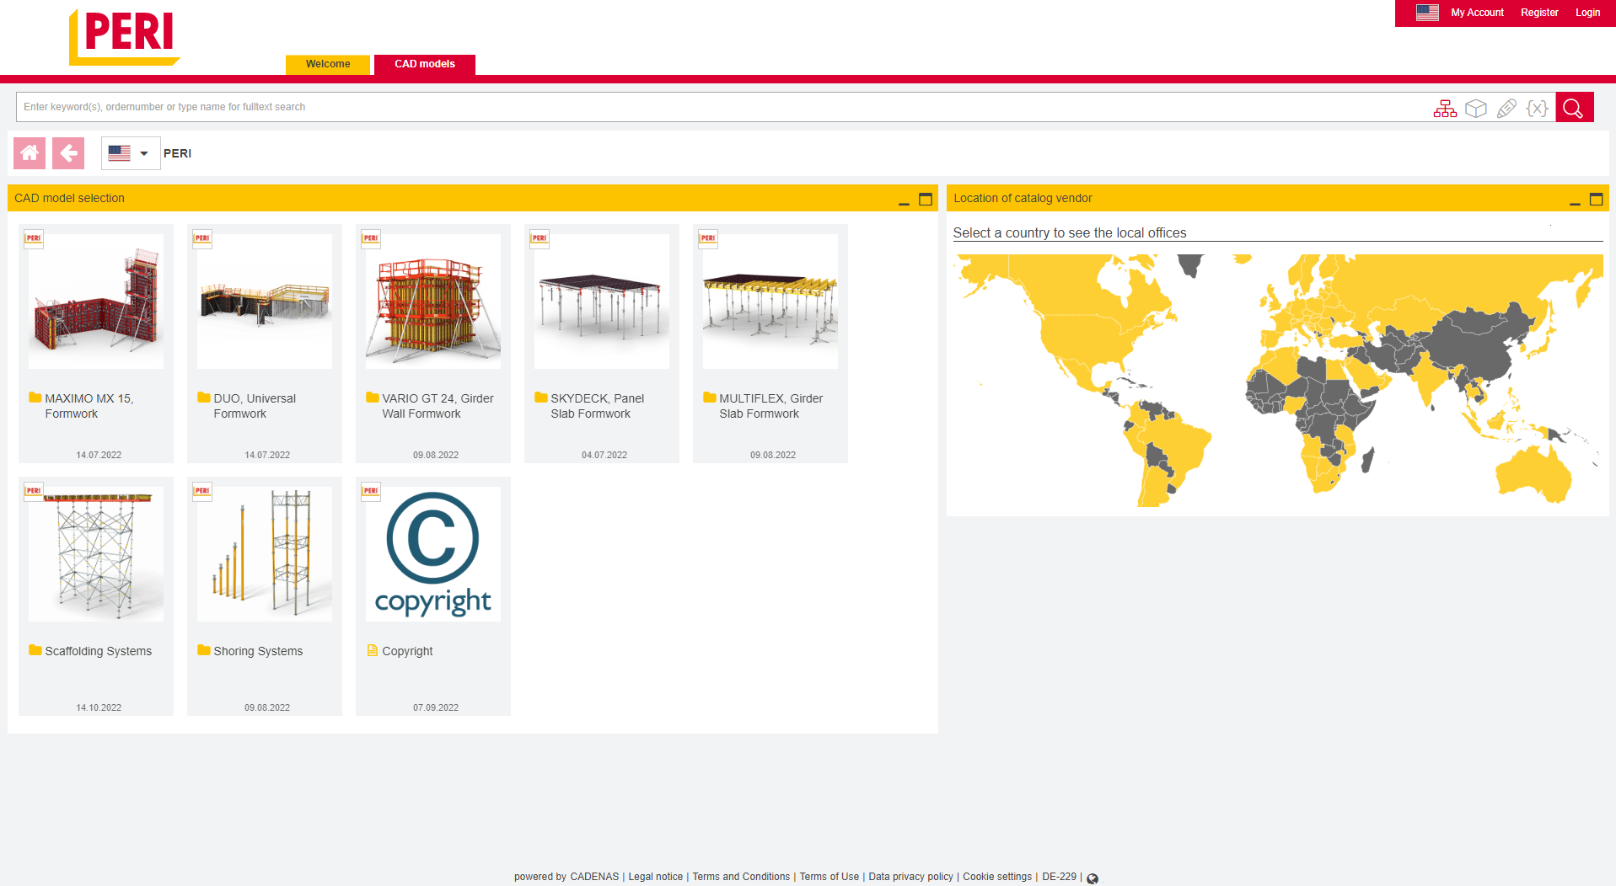Click the 3D cube geometric search icon
The width and height of the screenshot is (1616, 886).
pyautogui.click(x=1475, y=109)
